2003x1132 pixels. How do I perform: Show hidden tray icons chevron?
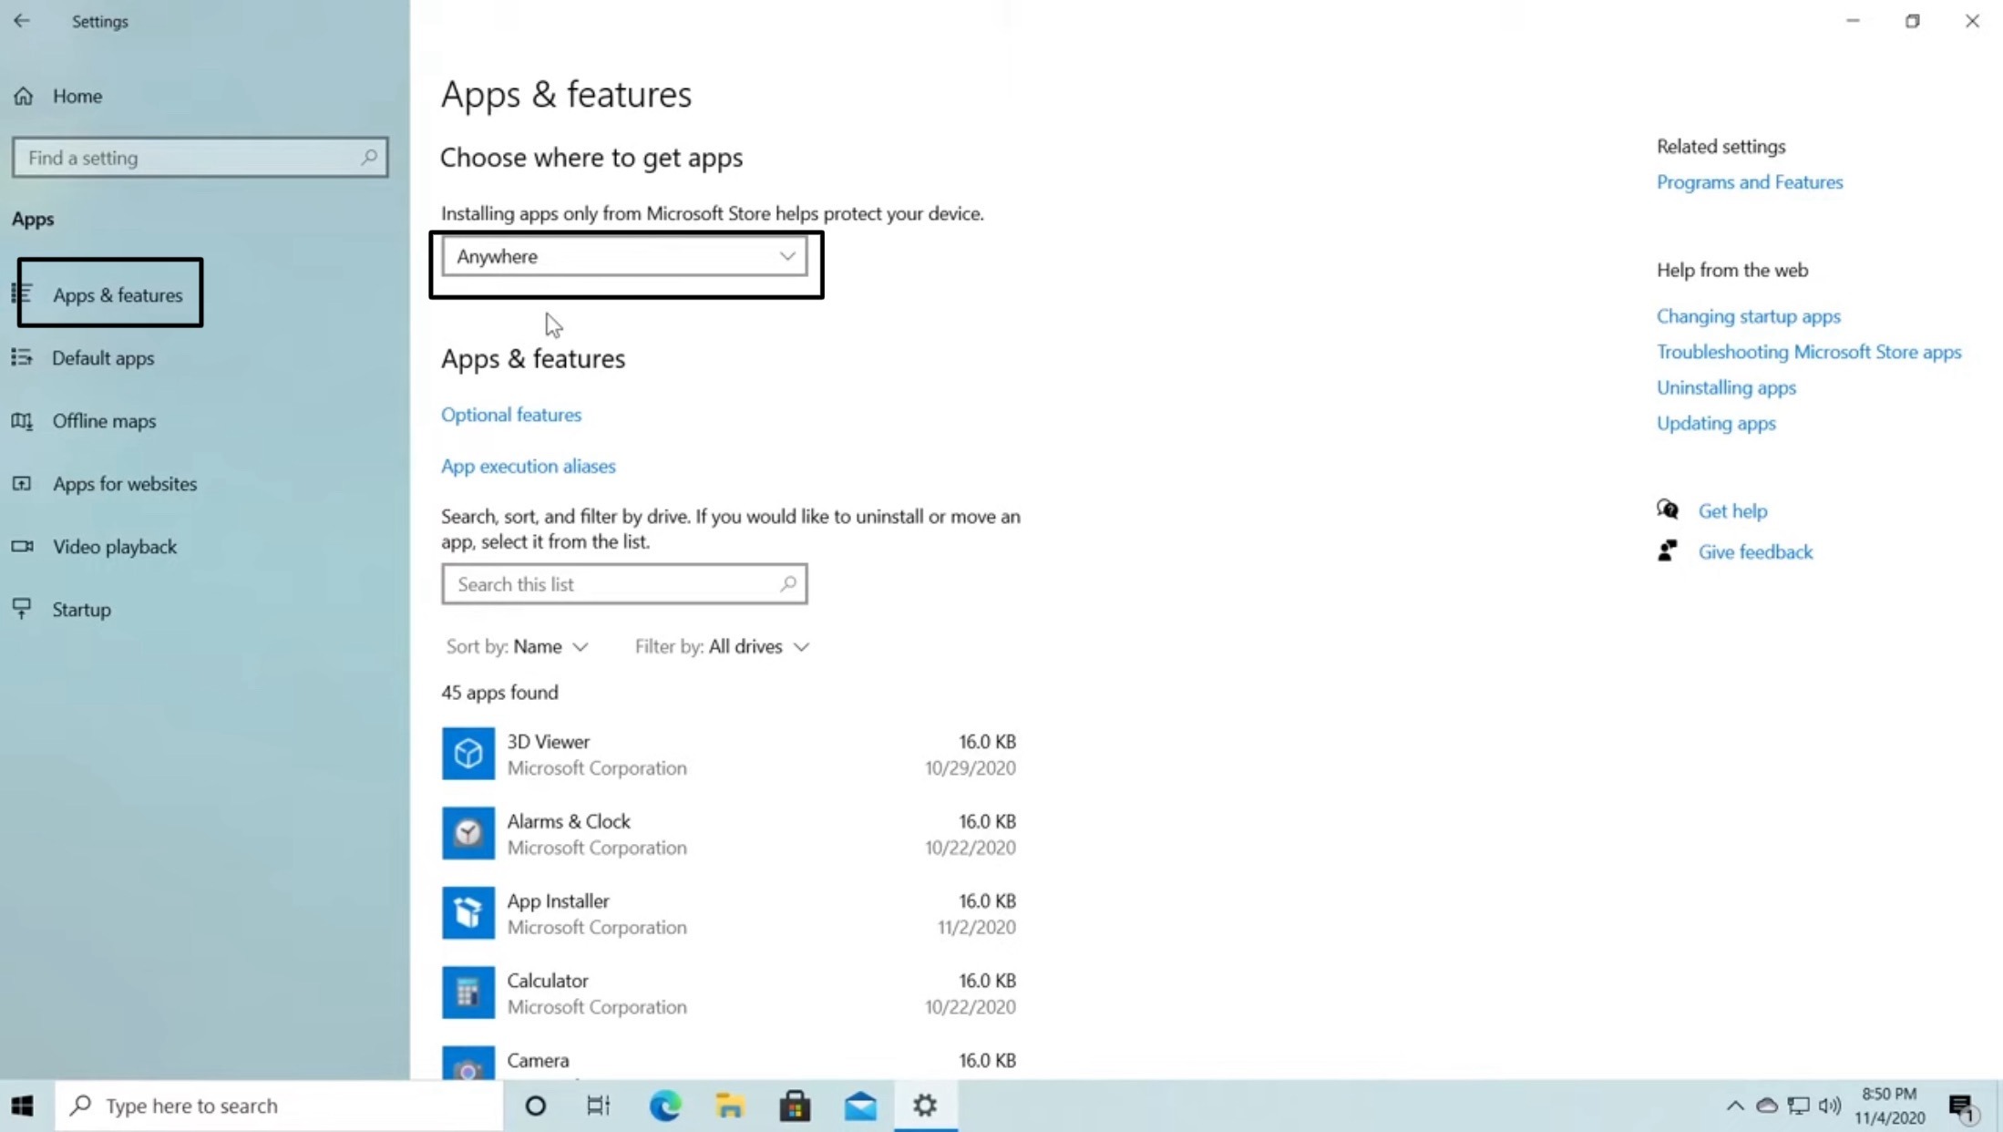1735,1106
